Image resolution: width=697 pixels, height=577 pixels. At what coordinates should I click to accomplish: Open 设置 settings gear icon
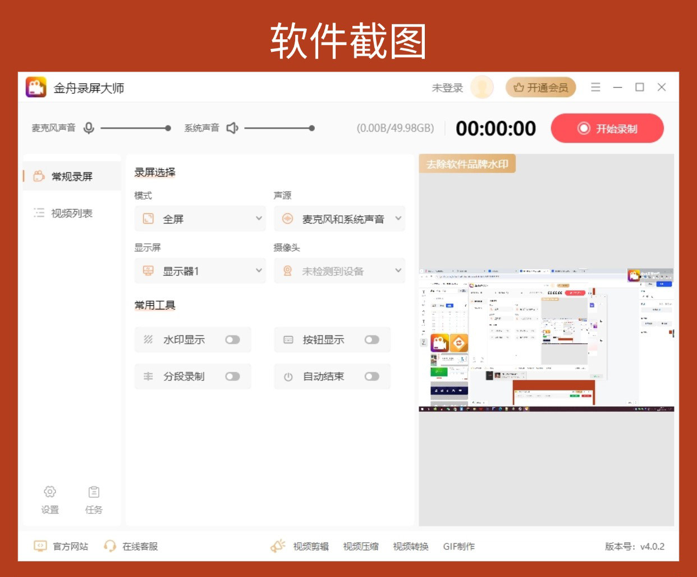click(50, 492)
